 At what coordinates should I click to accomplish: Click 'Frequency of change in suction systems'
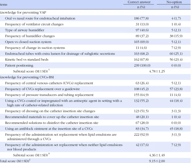pos(35,48)
